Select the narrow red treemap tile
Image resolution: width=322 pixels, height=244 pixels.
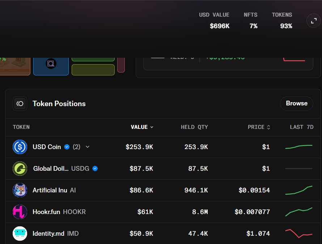(121, 65)
